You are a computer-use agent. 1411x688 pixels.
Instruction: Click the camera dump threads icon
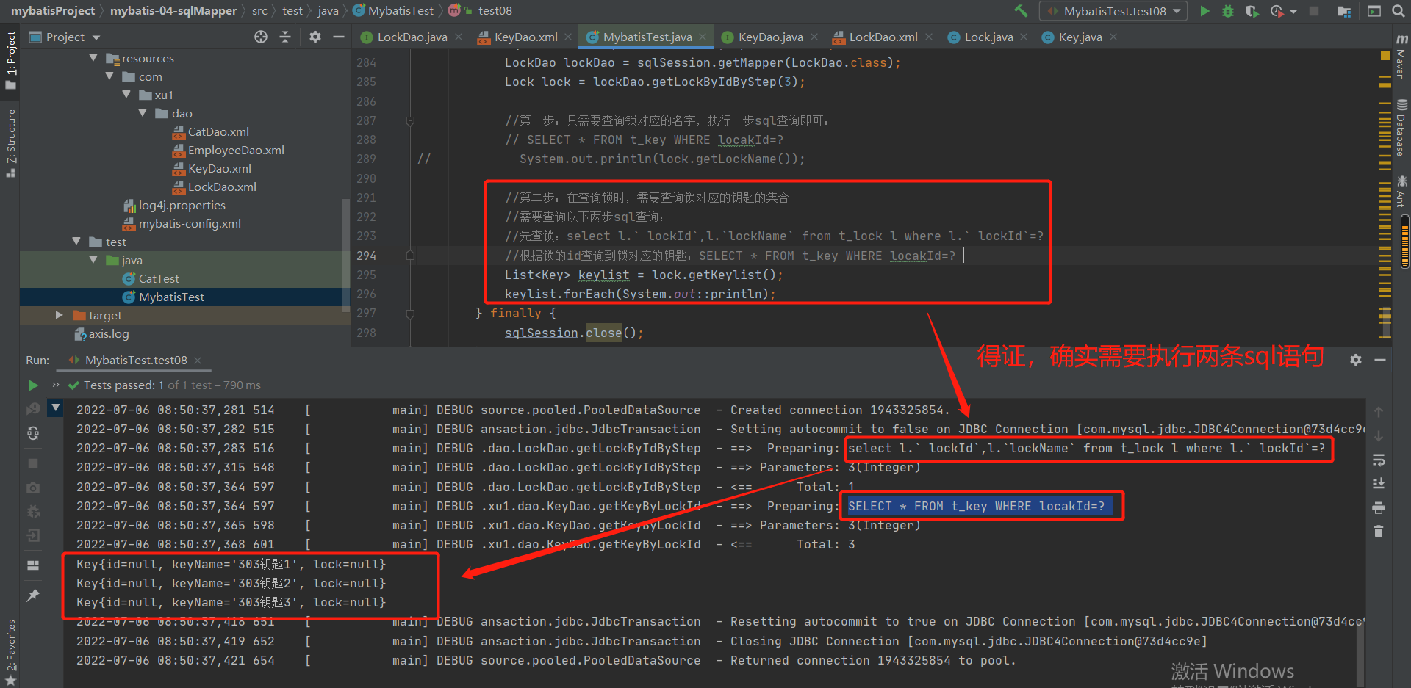pyautogui.click(x=33, y=488)
